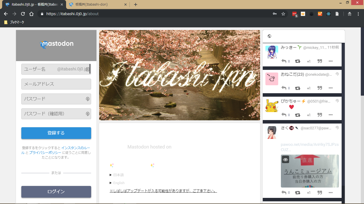Screen dimensions: 364x204
Task: Open a new browser tab
Action: [136, 5]
